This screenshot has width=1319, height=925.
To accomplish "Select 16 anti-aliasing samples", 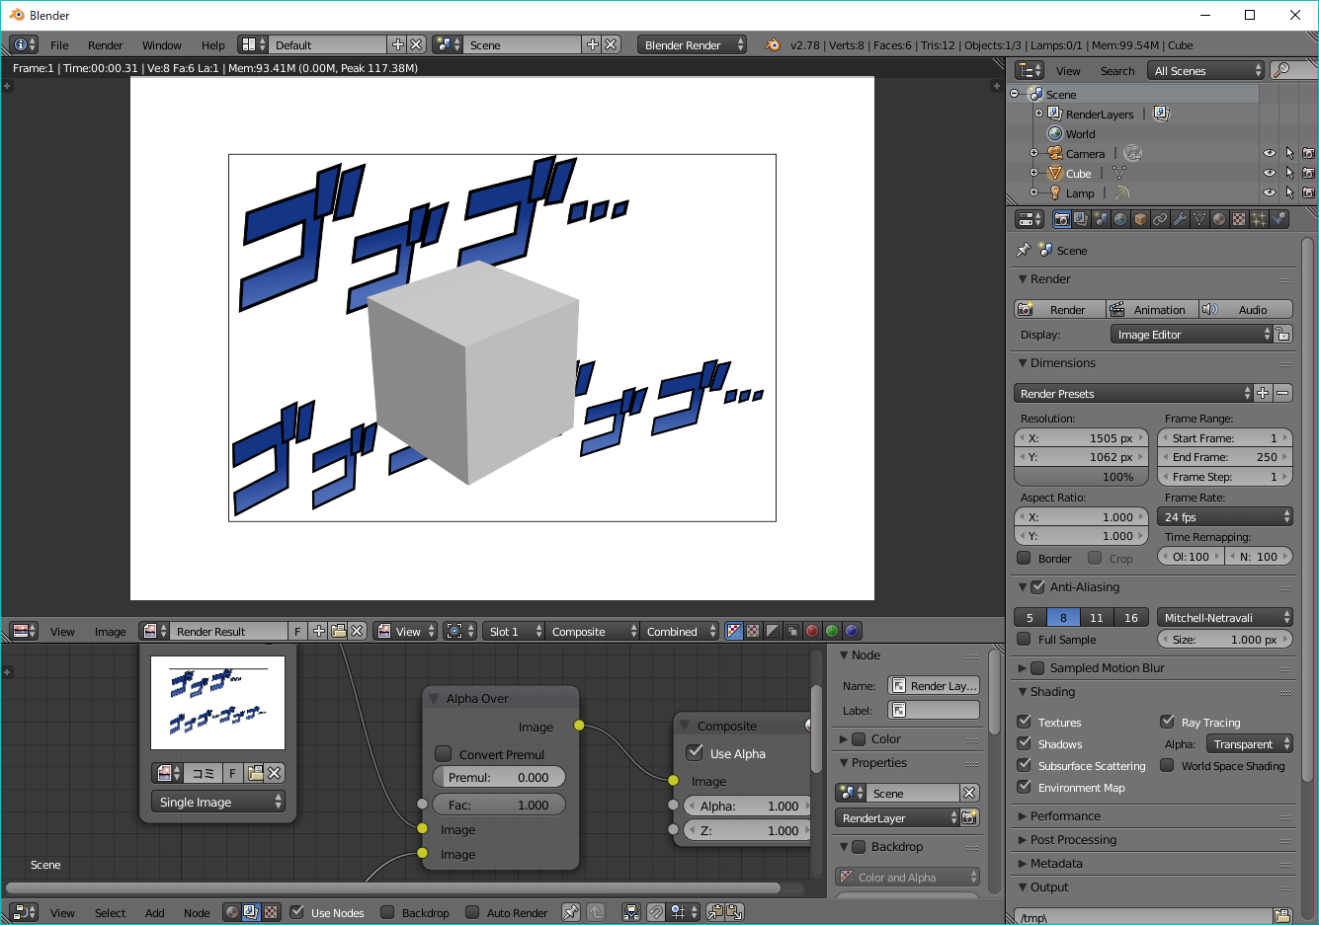I will (x=1131, y=618).
